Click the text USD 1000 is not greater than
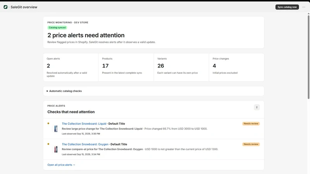The image size is (310, 174). pyautogui.click(x=162, y=149)
